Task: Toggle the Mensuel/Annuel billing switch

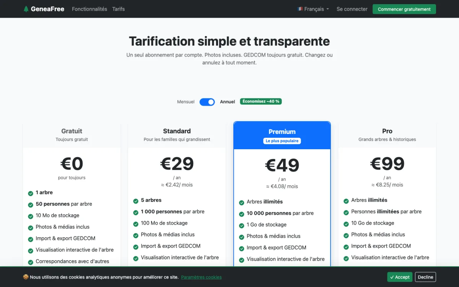Action: point(207,102)
